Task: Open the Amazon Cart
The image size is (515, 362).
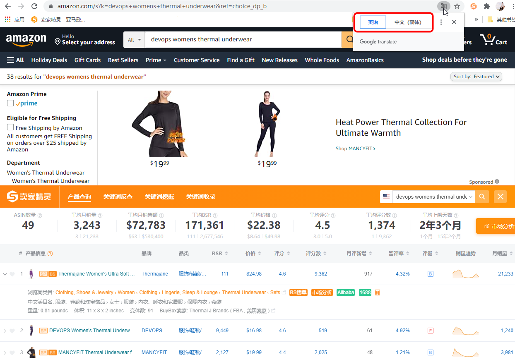Action: (493, 40)
